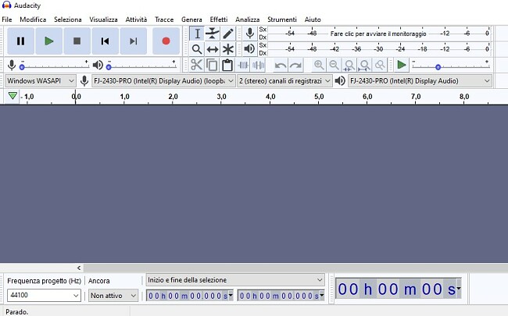
Task: Select the Time Shift tool
Action: (x=213, y=49)
